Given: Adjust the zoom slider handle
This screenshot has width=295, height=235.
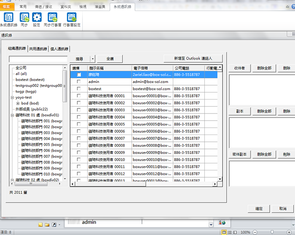Looking at the screenshot, I should [x=272, y=232].
